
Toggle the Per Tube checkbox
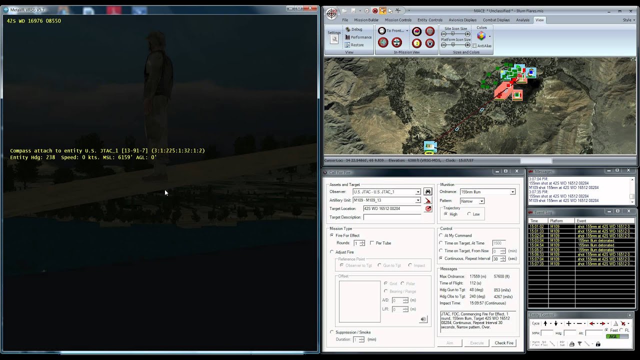pos(372,243)
